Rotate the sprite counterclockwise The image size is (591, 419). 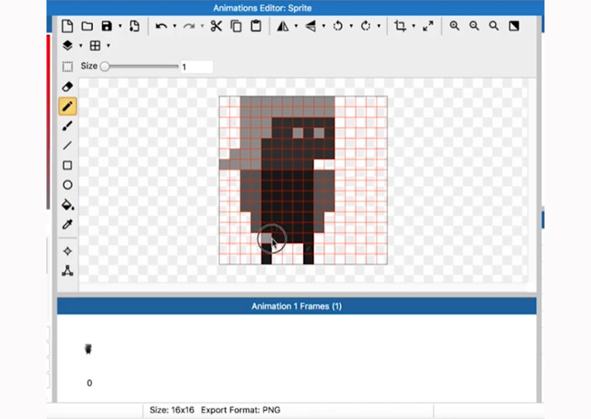point(338,26)
